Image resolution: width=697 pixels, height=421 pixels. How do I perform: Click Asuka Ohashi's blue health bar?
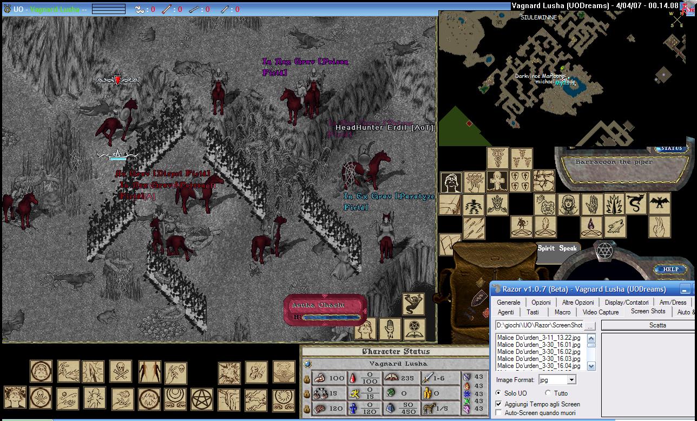(x=330, y=317)
